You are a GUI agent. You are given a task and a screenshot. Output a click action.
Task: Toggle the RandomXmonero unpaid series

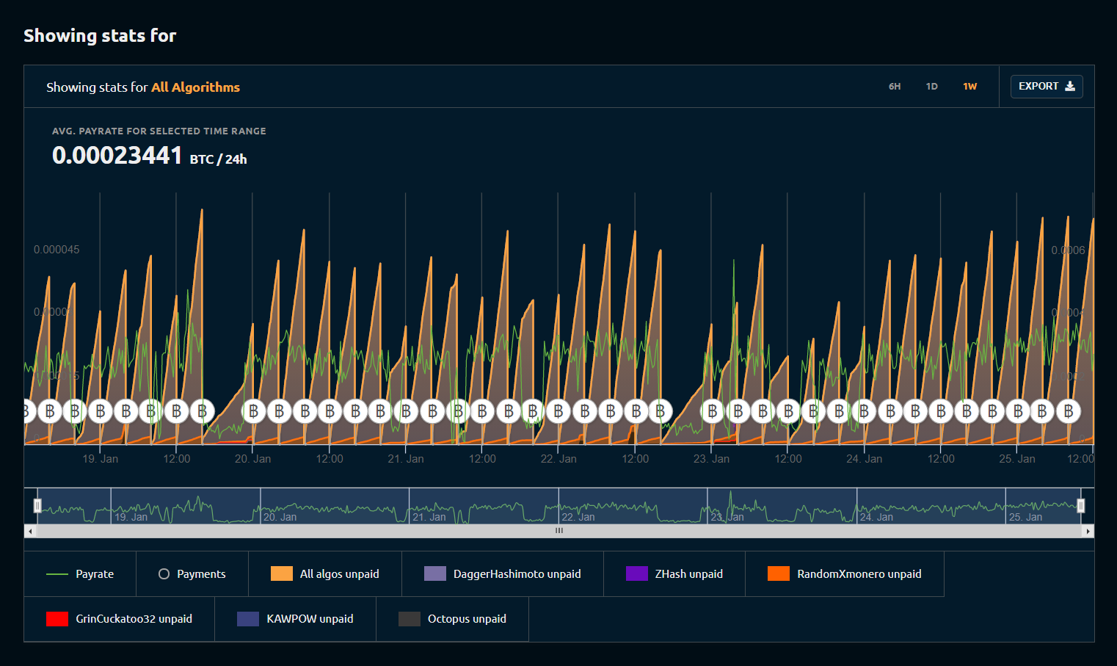click(845, 574)
